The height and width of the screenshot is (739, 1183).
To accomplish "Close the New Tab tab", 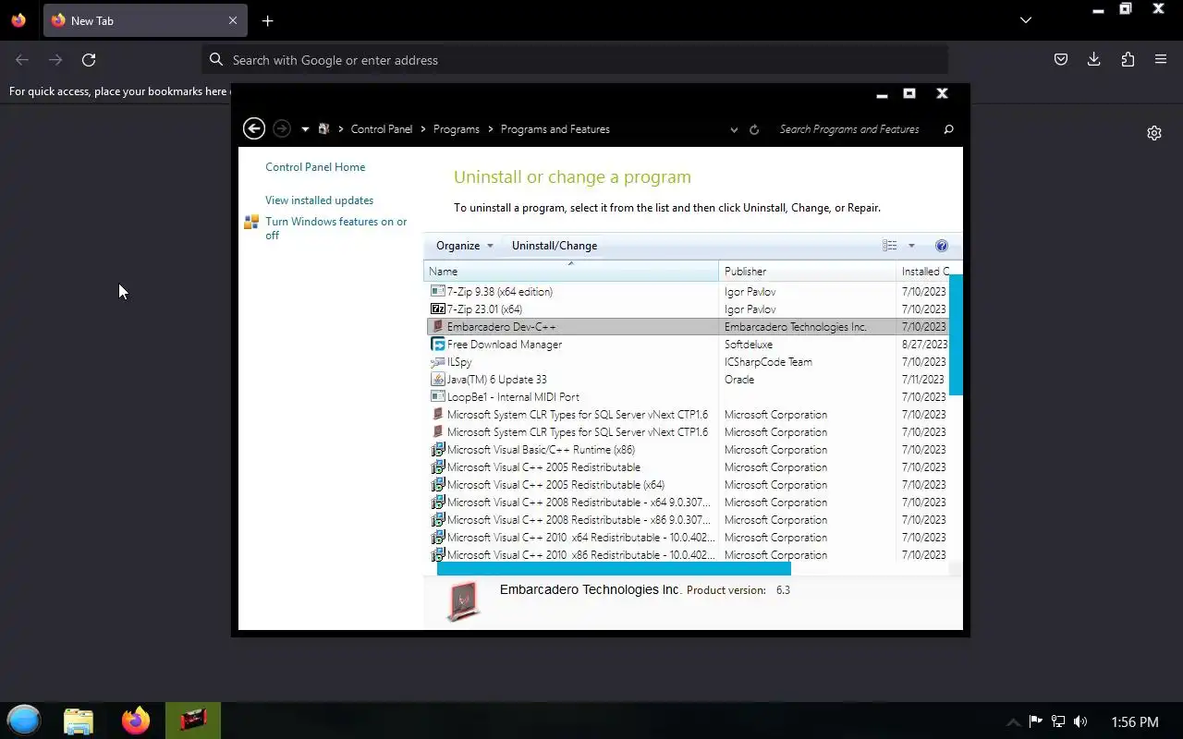I will click(x=233, y=20).
